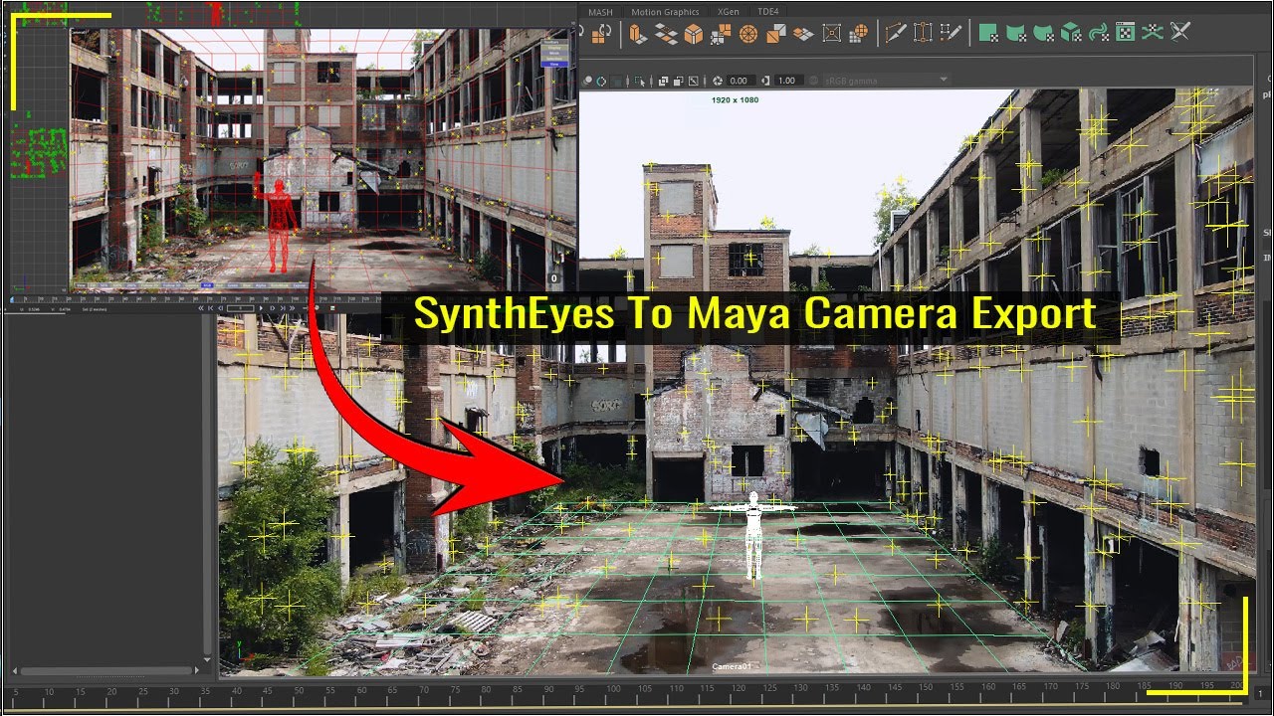
Task: Click the split orange-gray square shelf icon
Action: [x=776, y=34]
